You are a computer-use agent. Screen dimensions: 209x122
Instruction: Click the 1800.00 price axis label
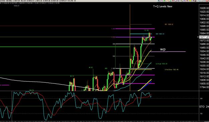(x=204, y=83)
